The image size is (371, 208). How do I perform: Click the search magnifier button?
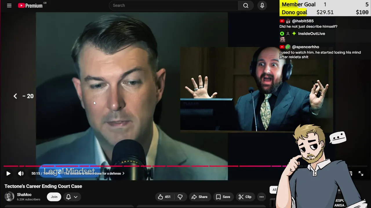(x=246, y=5)
